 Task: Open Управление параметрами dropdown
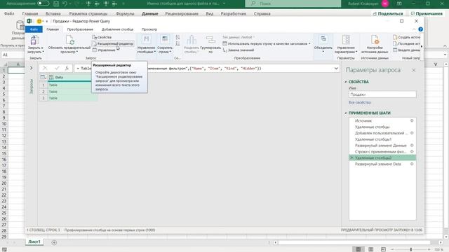[x=346, y=44]
